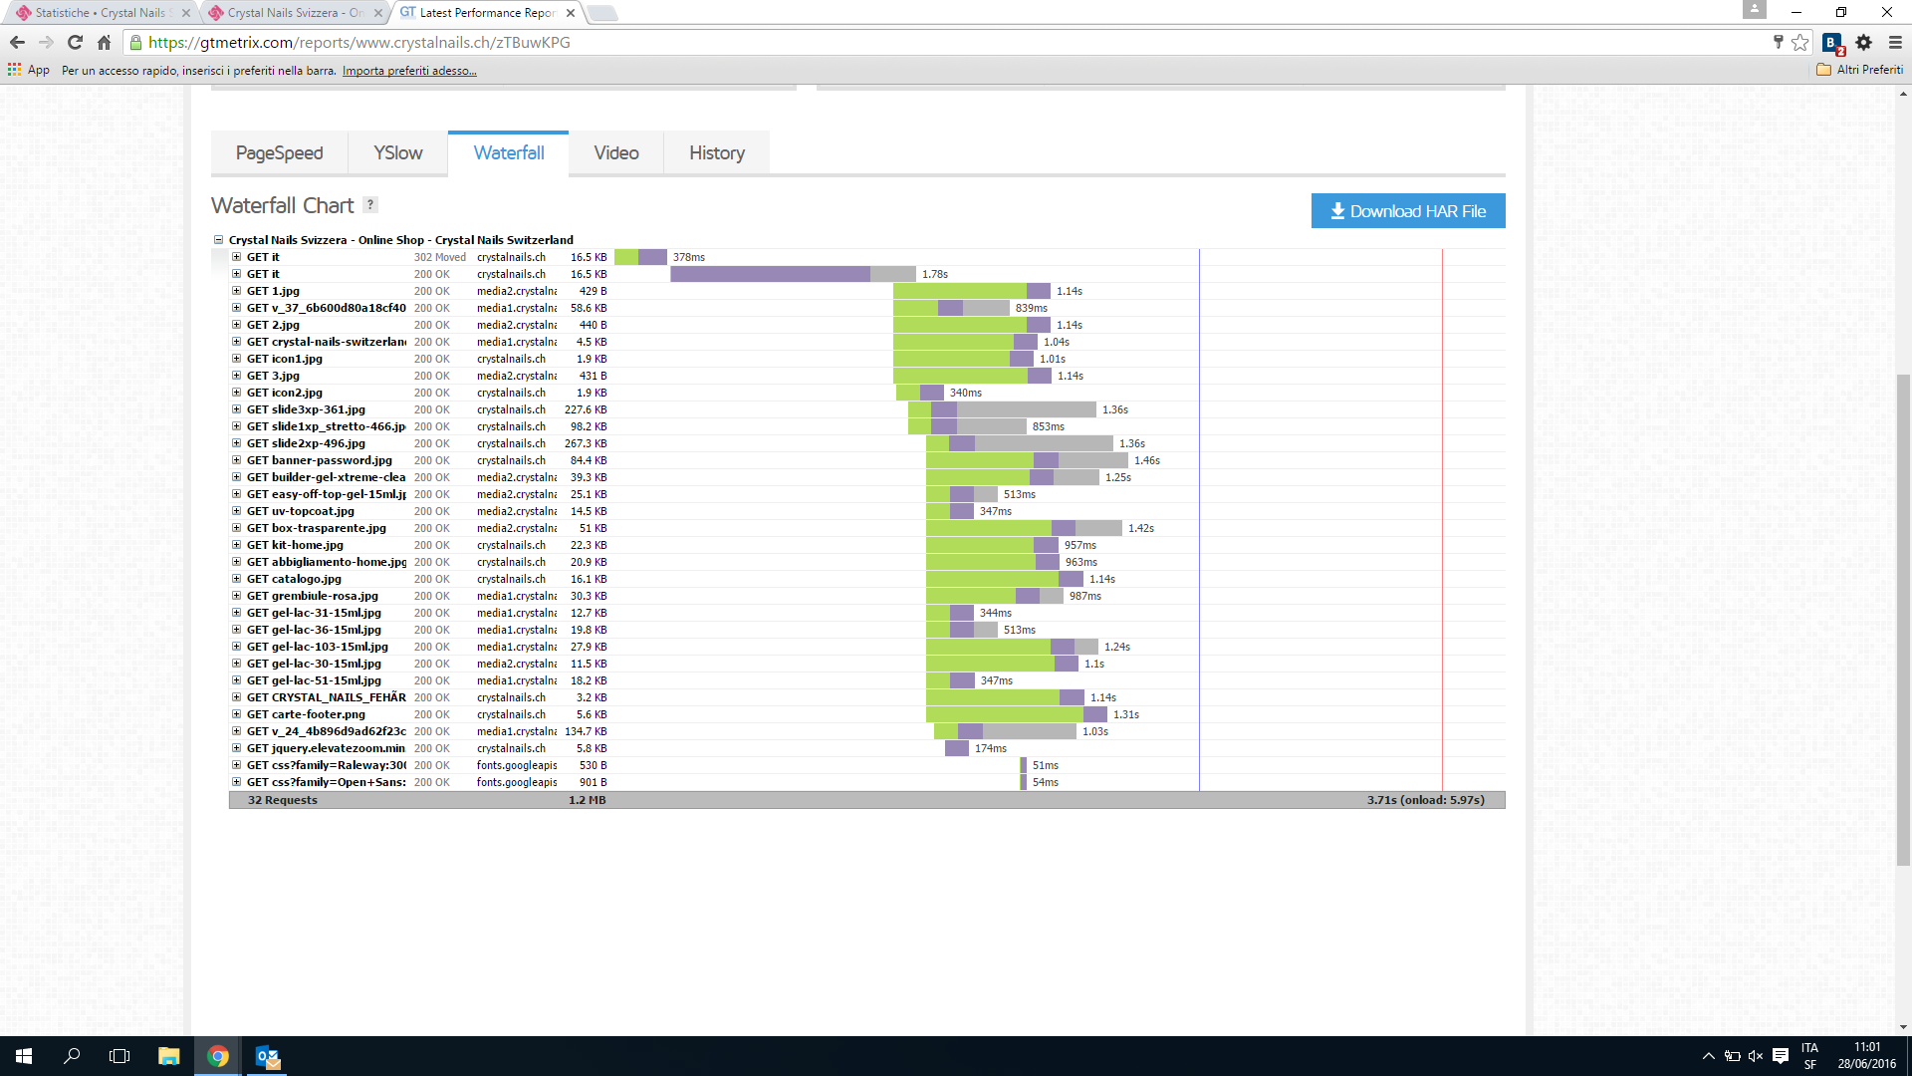Expand the GET carte-footer.png request row
This screenshot has width=1912, height=1076.
point(237,714)
